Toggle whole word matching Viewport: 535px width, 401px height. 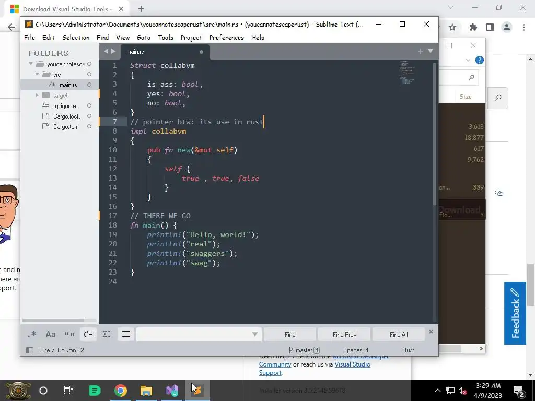click(69, 334)
